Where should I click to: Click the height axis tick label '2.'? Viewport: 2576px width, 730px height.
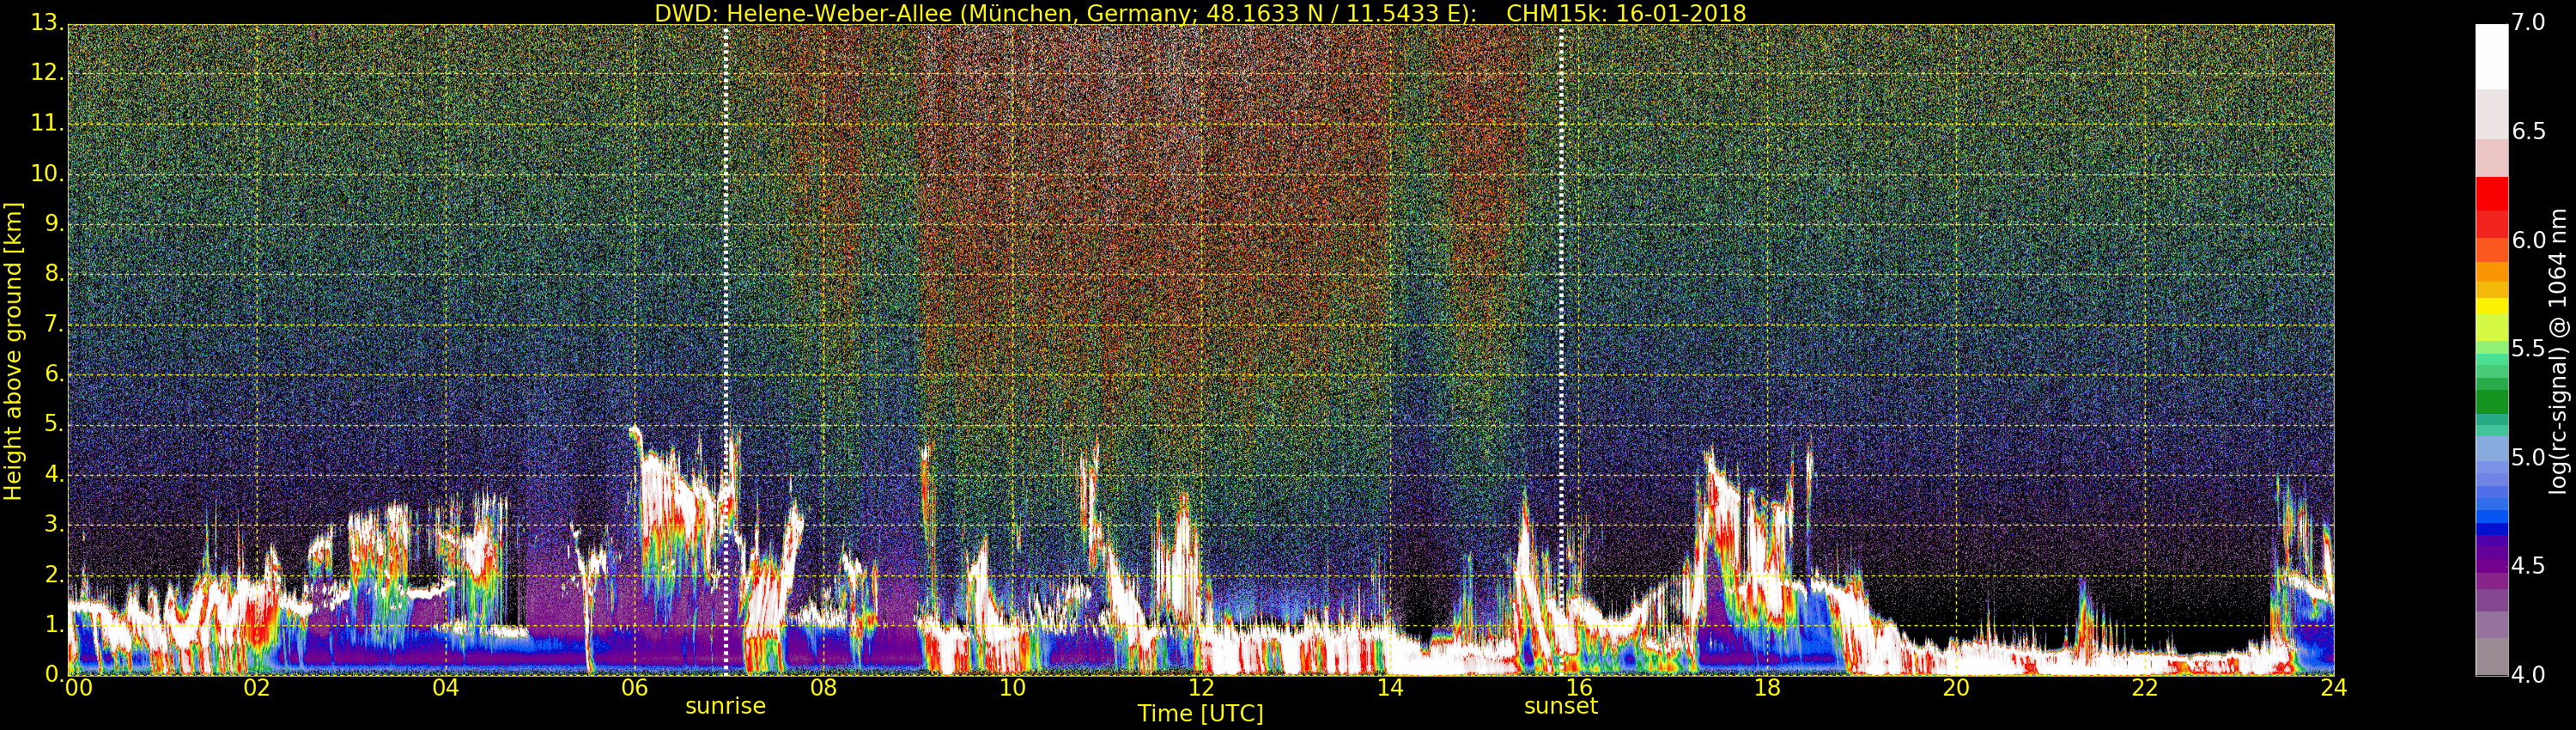[x=54, y=574]
